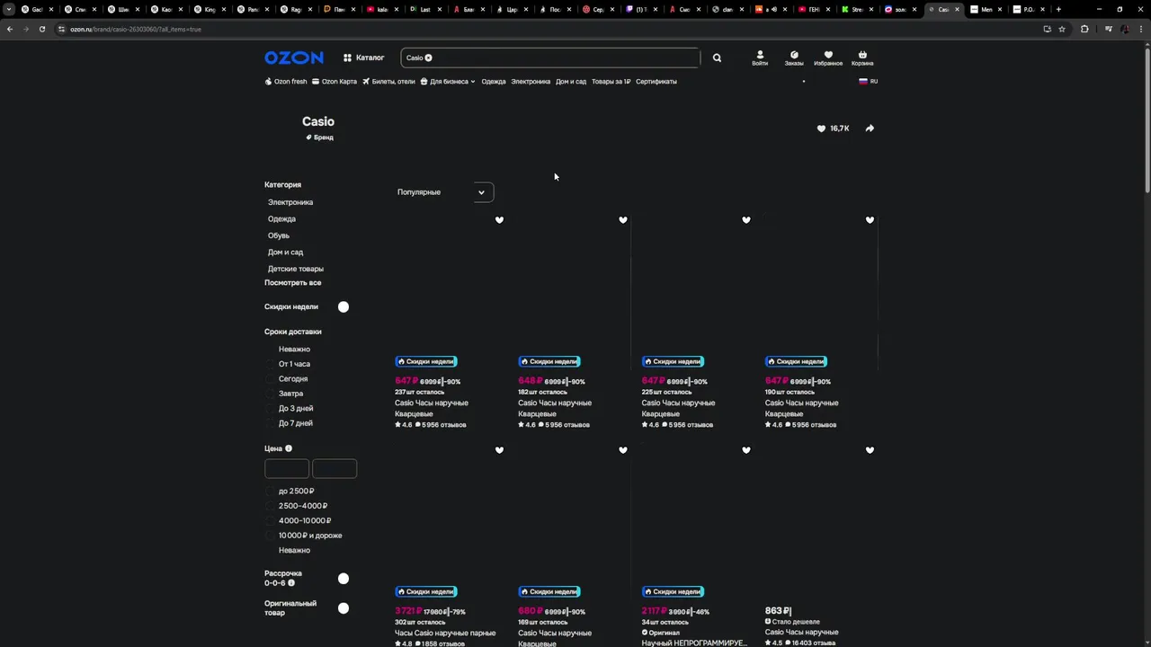Switch language via the RU flag
The width and height of the screenshot is (1151, 647).
tap(868, 81)
